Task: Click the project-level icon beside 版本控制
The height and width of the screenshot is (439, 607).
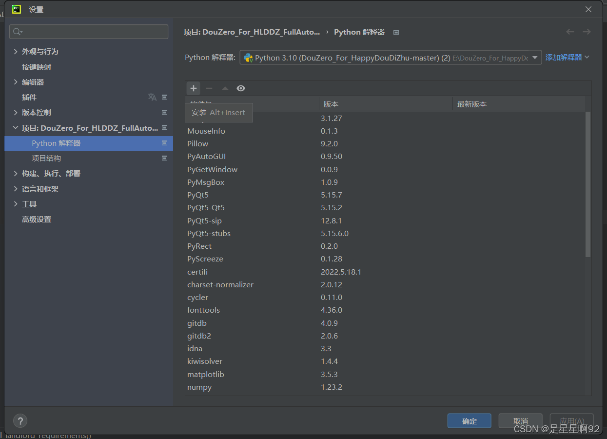Action: click(164, 112)
